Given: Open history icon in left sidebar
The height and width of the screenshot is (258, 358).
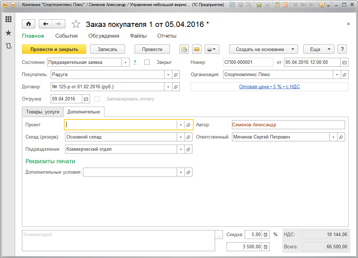Looking at the screenshot, I should pos(9,46).
